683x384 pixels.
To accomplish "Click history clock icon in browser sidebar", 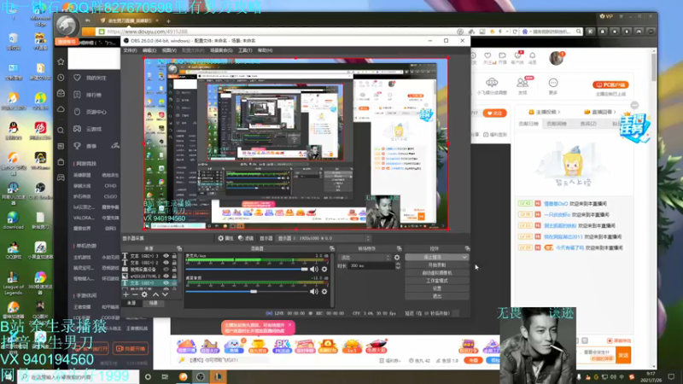I will [61, 78].
